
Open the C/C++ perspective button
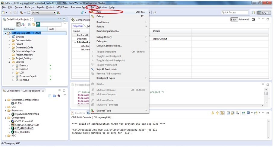click(264, 12)
